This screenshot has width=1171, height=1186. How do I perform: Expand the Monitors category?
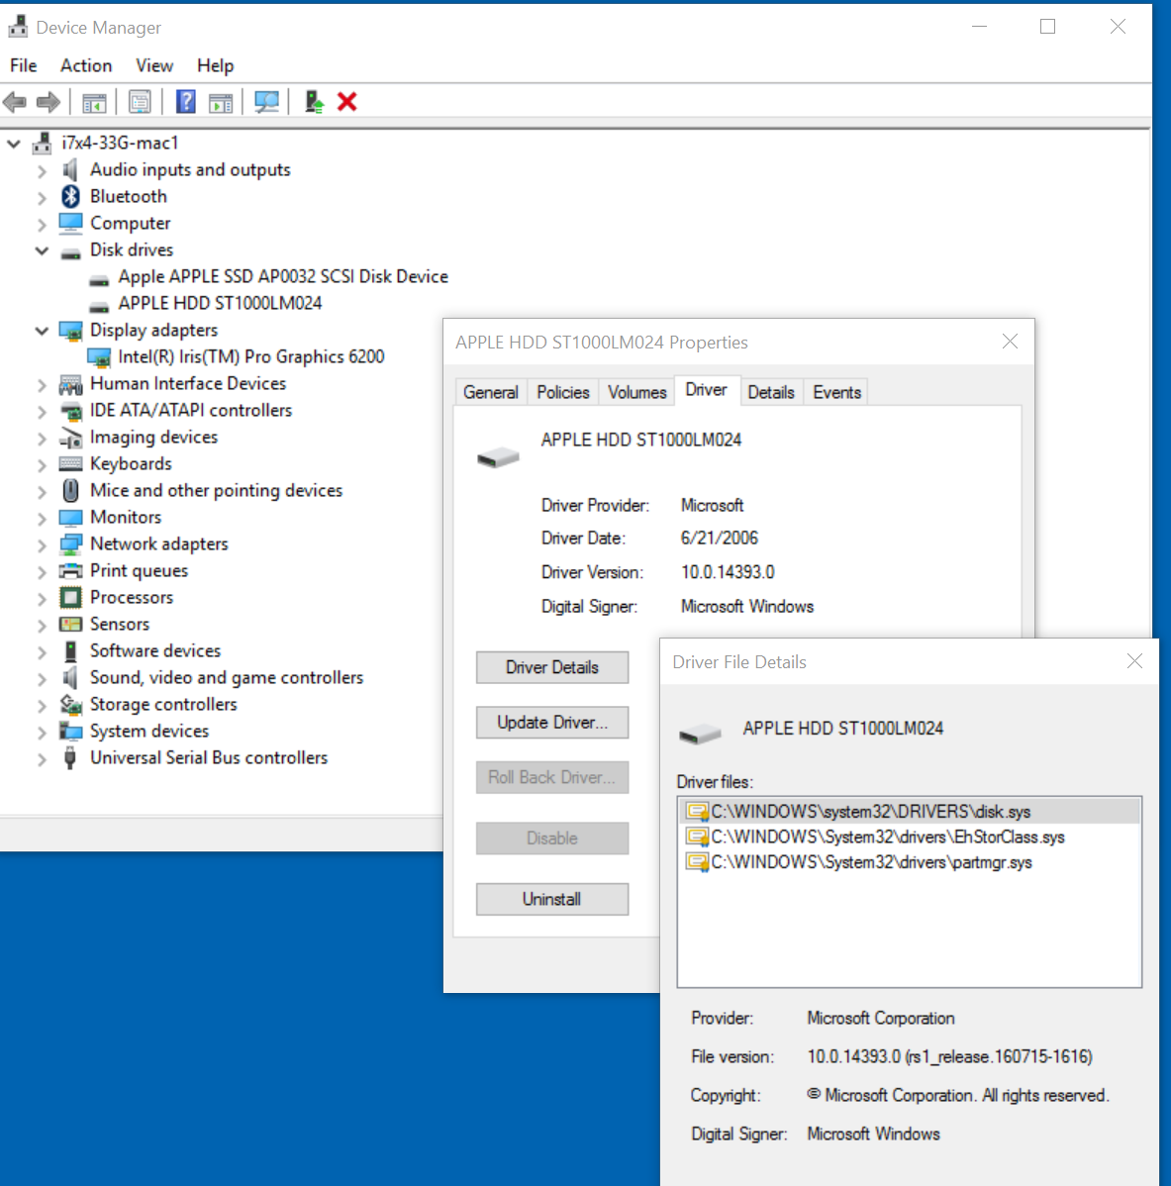point(42,518)
